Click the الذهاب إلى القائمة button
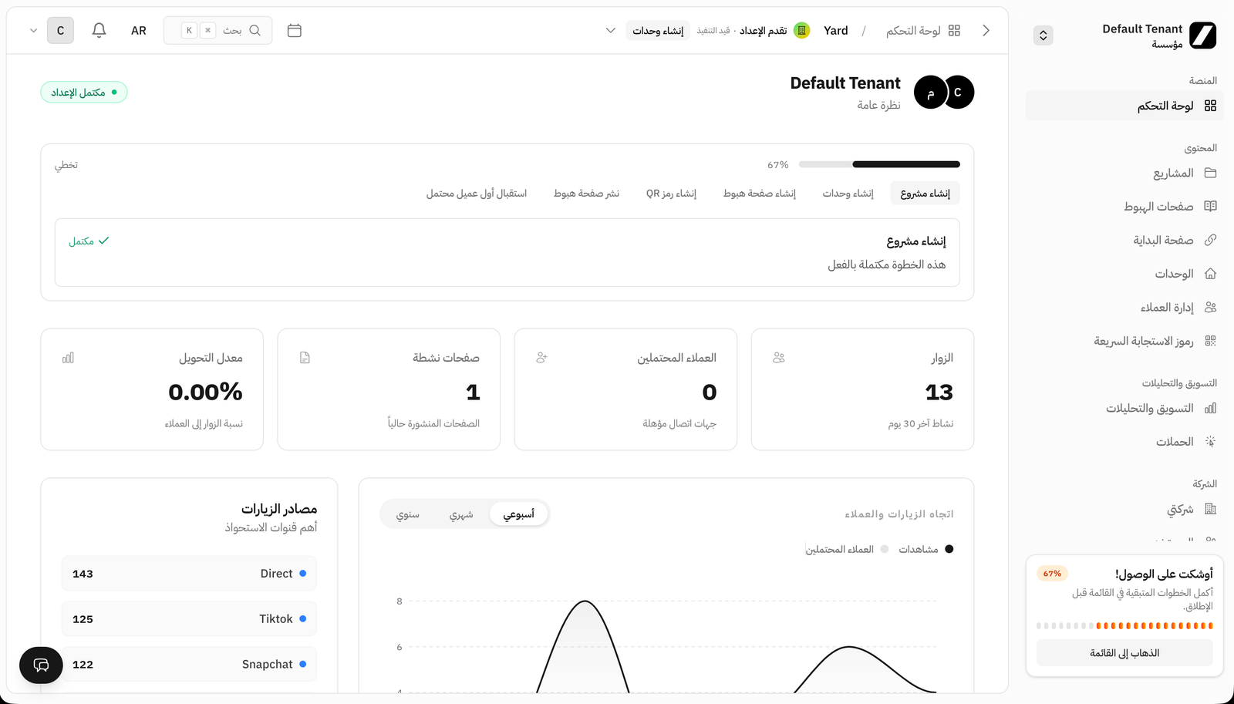 (x=1124, y=653)
